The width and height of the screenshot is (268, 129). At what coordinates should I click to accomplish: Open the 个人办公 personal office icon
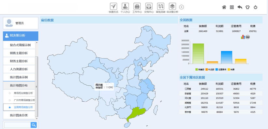pyautogui.click(x=125, y=6)
